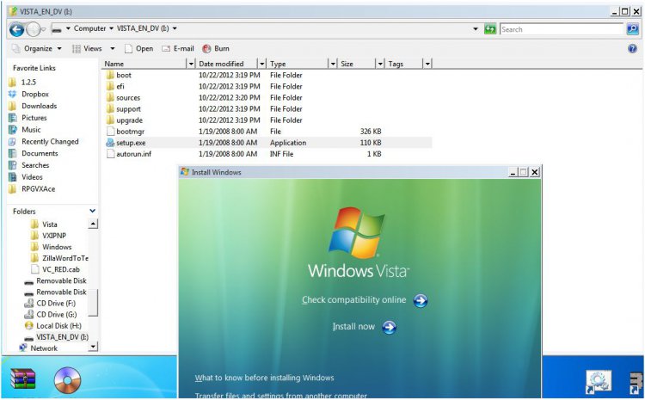Select VISTA_EN_DV (I:) in Folders tree
The image size is (645, 400).
tap(57, 337)
